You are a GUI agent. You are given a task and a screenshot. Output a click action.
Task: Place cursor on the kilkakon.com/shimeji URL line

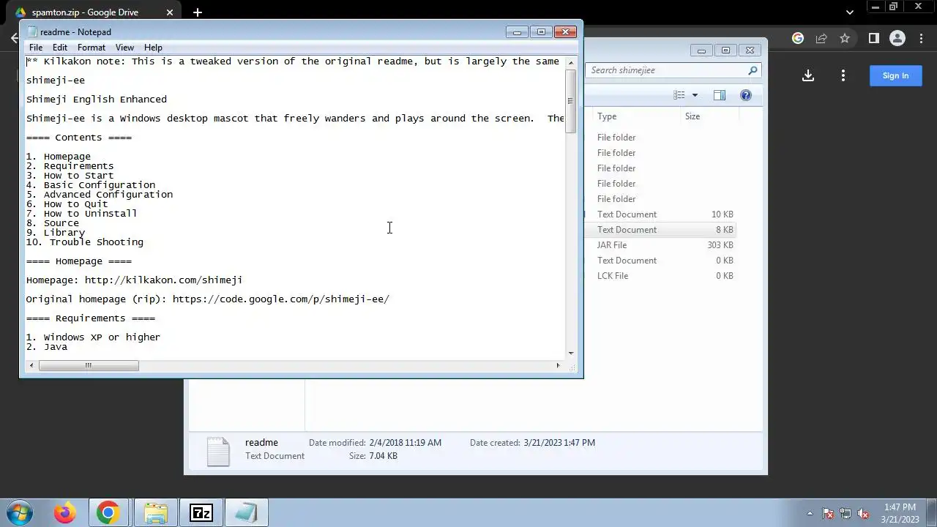pos(134,280)
